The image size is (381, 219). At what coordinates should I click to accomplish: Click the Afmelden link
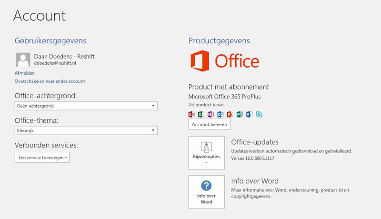click(25, 73)
